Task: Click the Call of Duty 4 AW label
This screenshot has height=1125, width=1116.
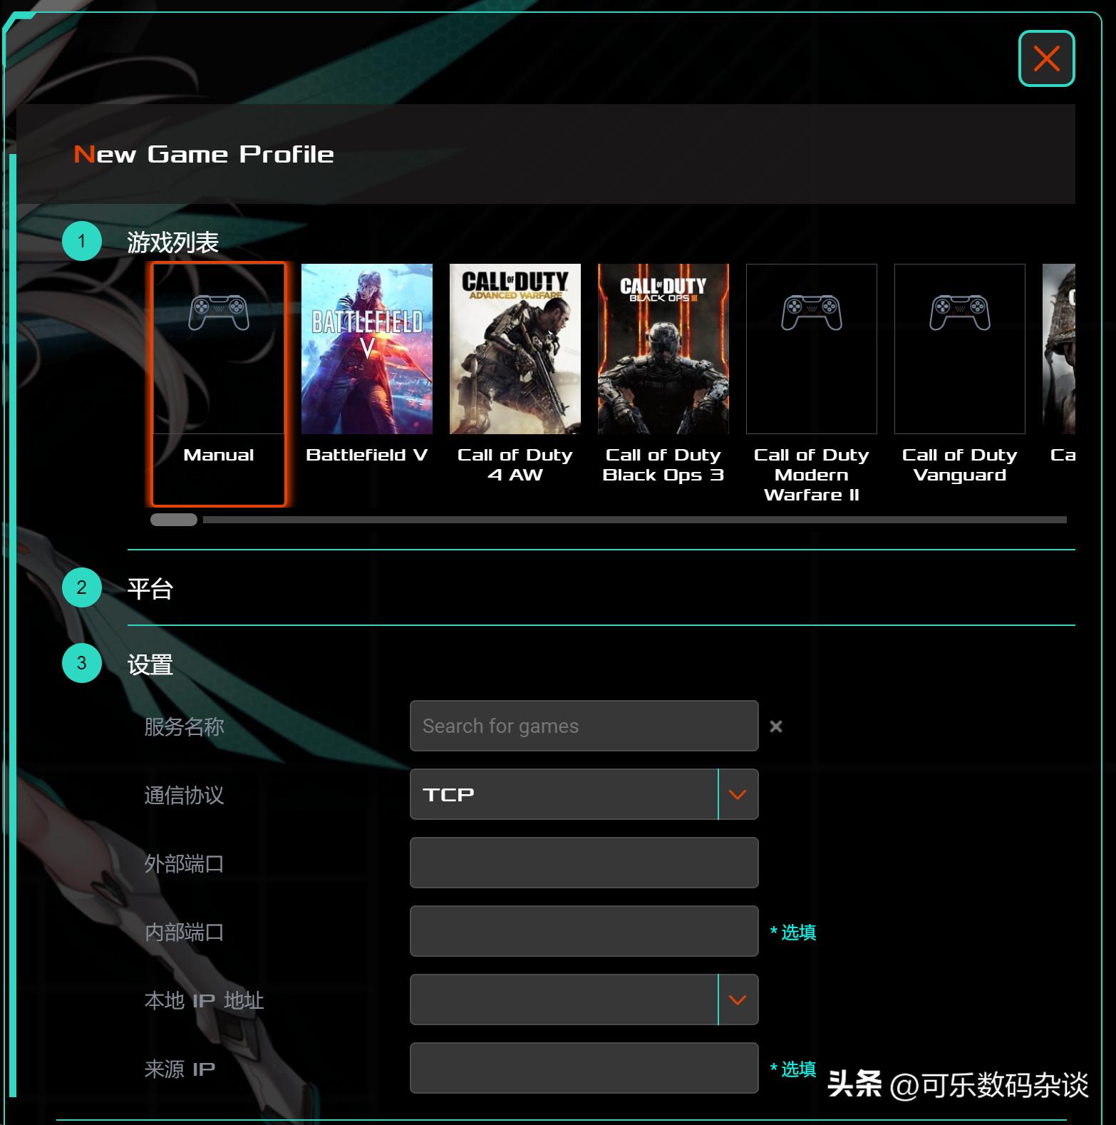Action: coord(515,465)
